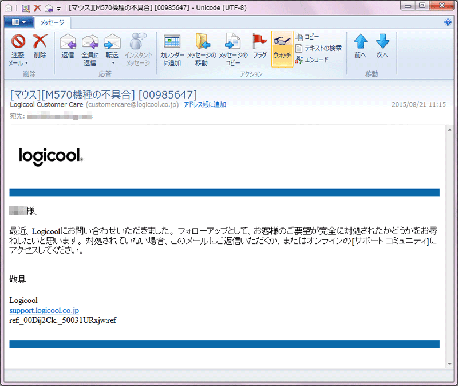Click sender address customercare@logicool.co.jp
Image resolution: width=458 pixels, height=386 pixels.
(132, 105)
